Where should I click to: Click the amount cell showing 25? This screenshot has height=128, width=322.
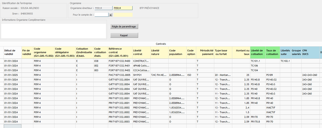(x=241, y=75)
